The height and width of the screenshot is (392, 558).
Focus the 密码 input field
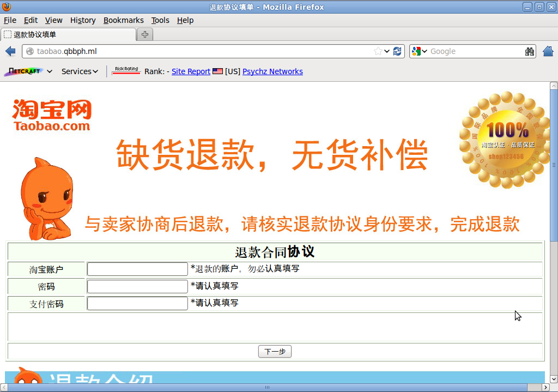[137, 286]
